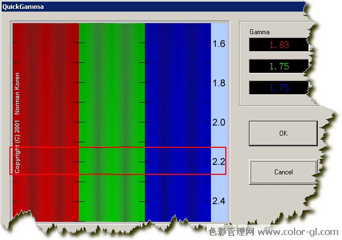Select the red gamma value 1.83 field
The height and width of the screenshot is (240, 342).
point(278,45)
